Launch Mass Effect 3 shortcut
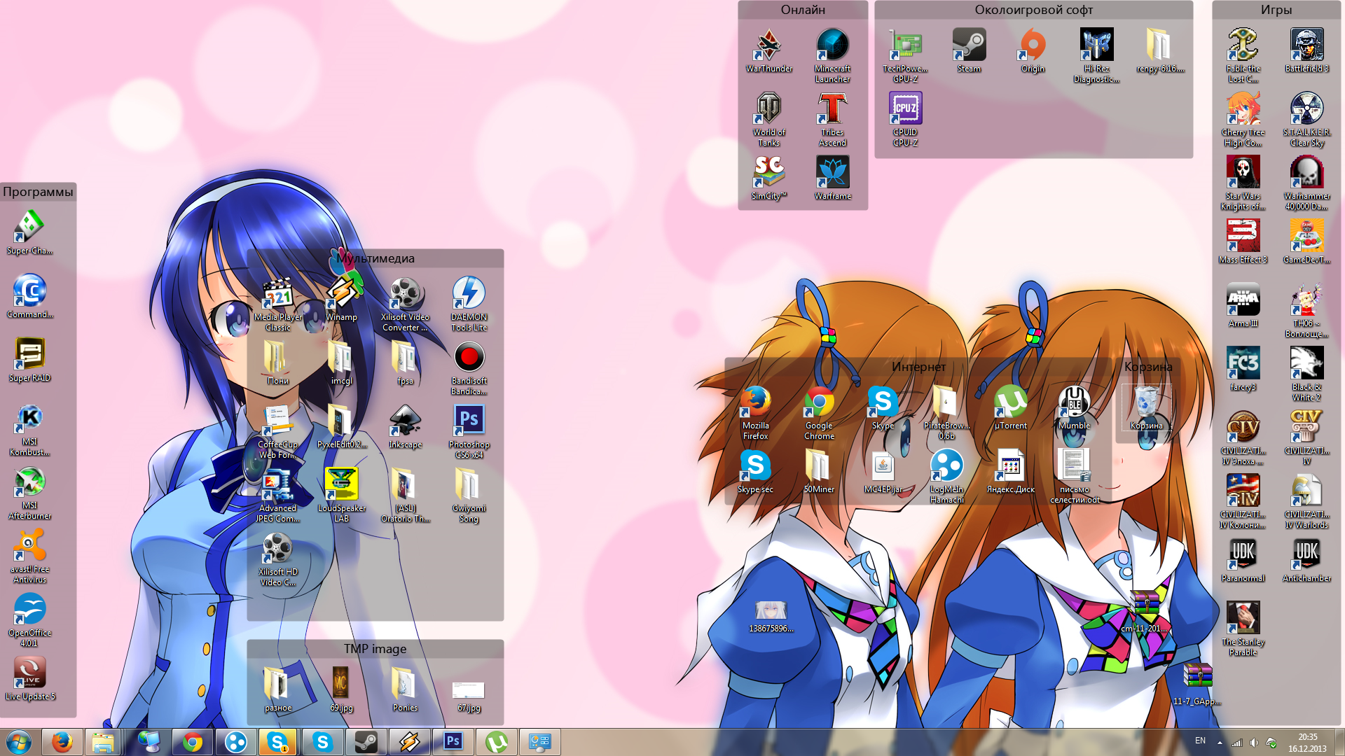Viewport: 1345px width, 756px height. pos(1243,237)
